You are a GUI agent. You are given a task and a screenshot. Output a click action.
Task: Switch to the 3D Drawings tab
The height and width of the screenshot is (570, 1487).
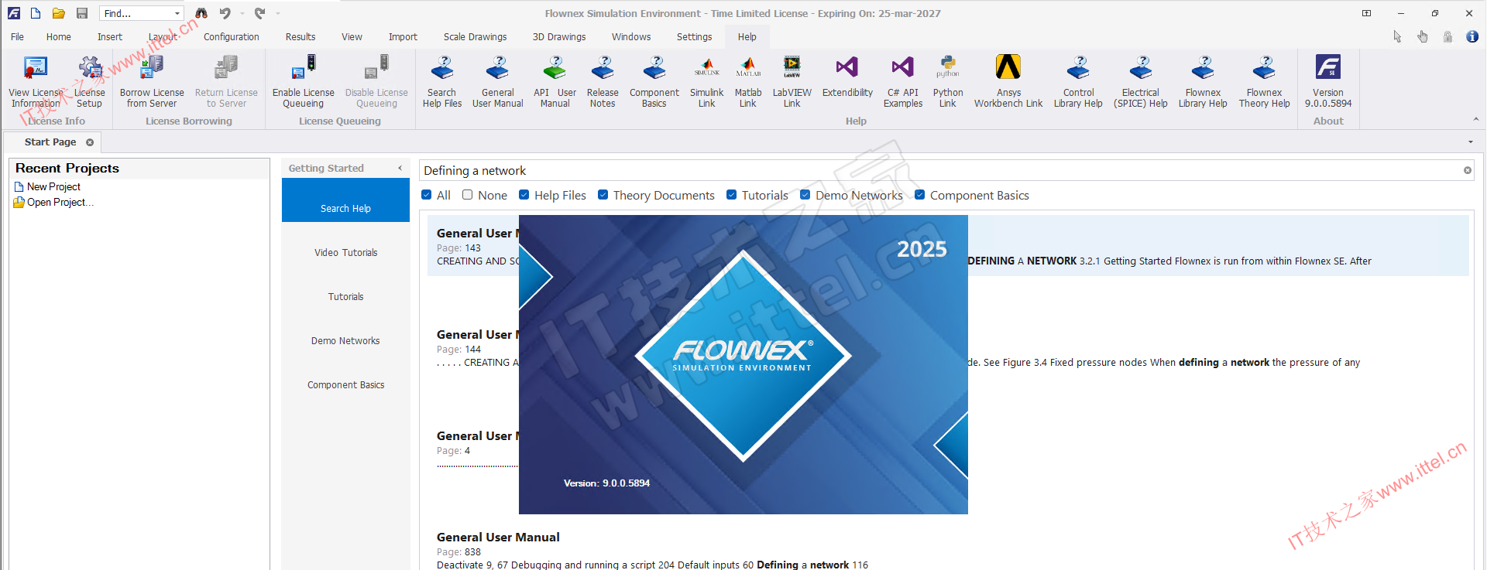pyautogui.click(x=559, y=36)
